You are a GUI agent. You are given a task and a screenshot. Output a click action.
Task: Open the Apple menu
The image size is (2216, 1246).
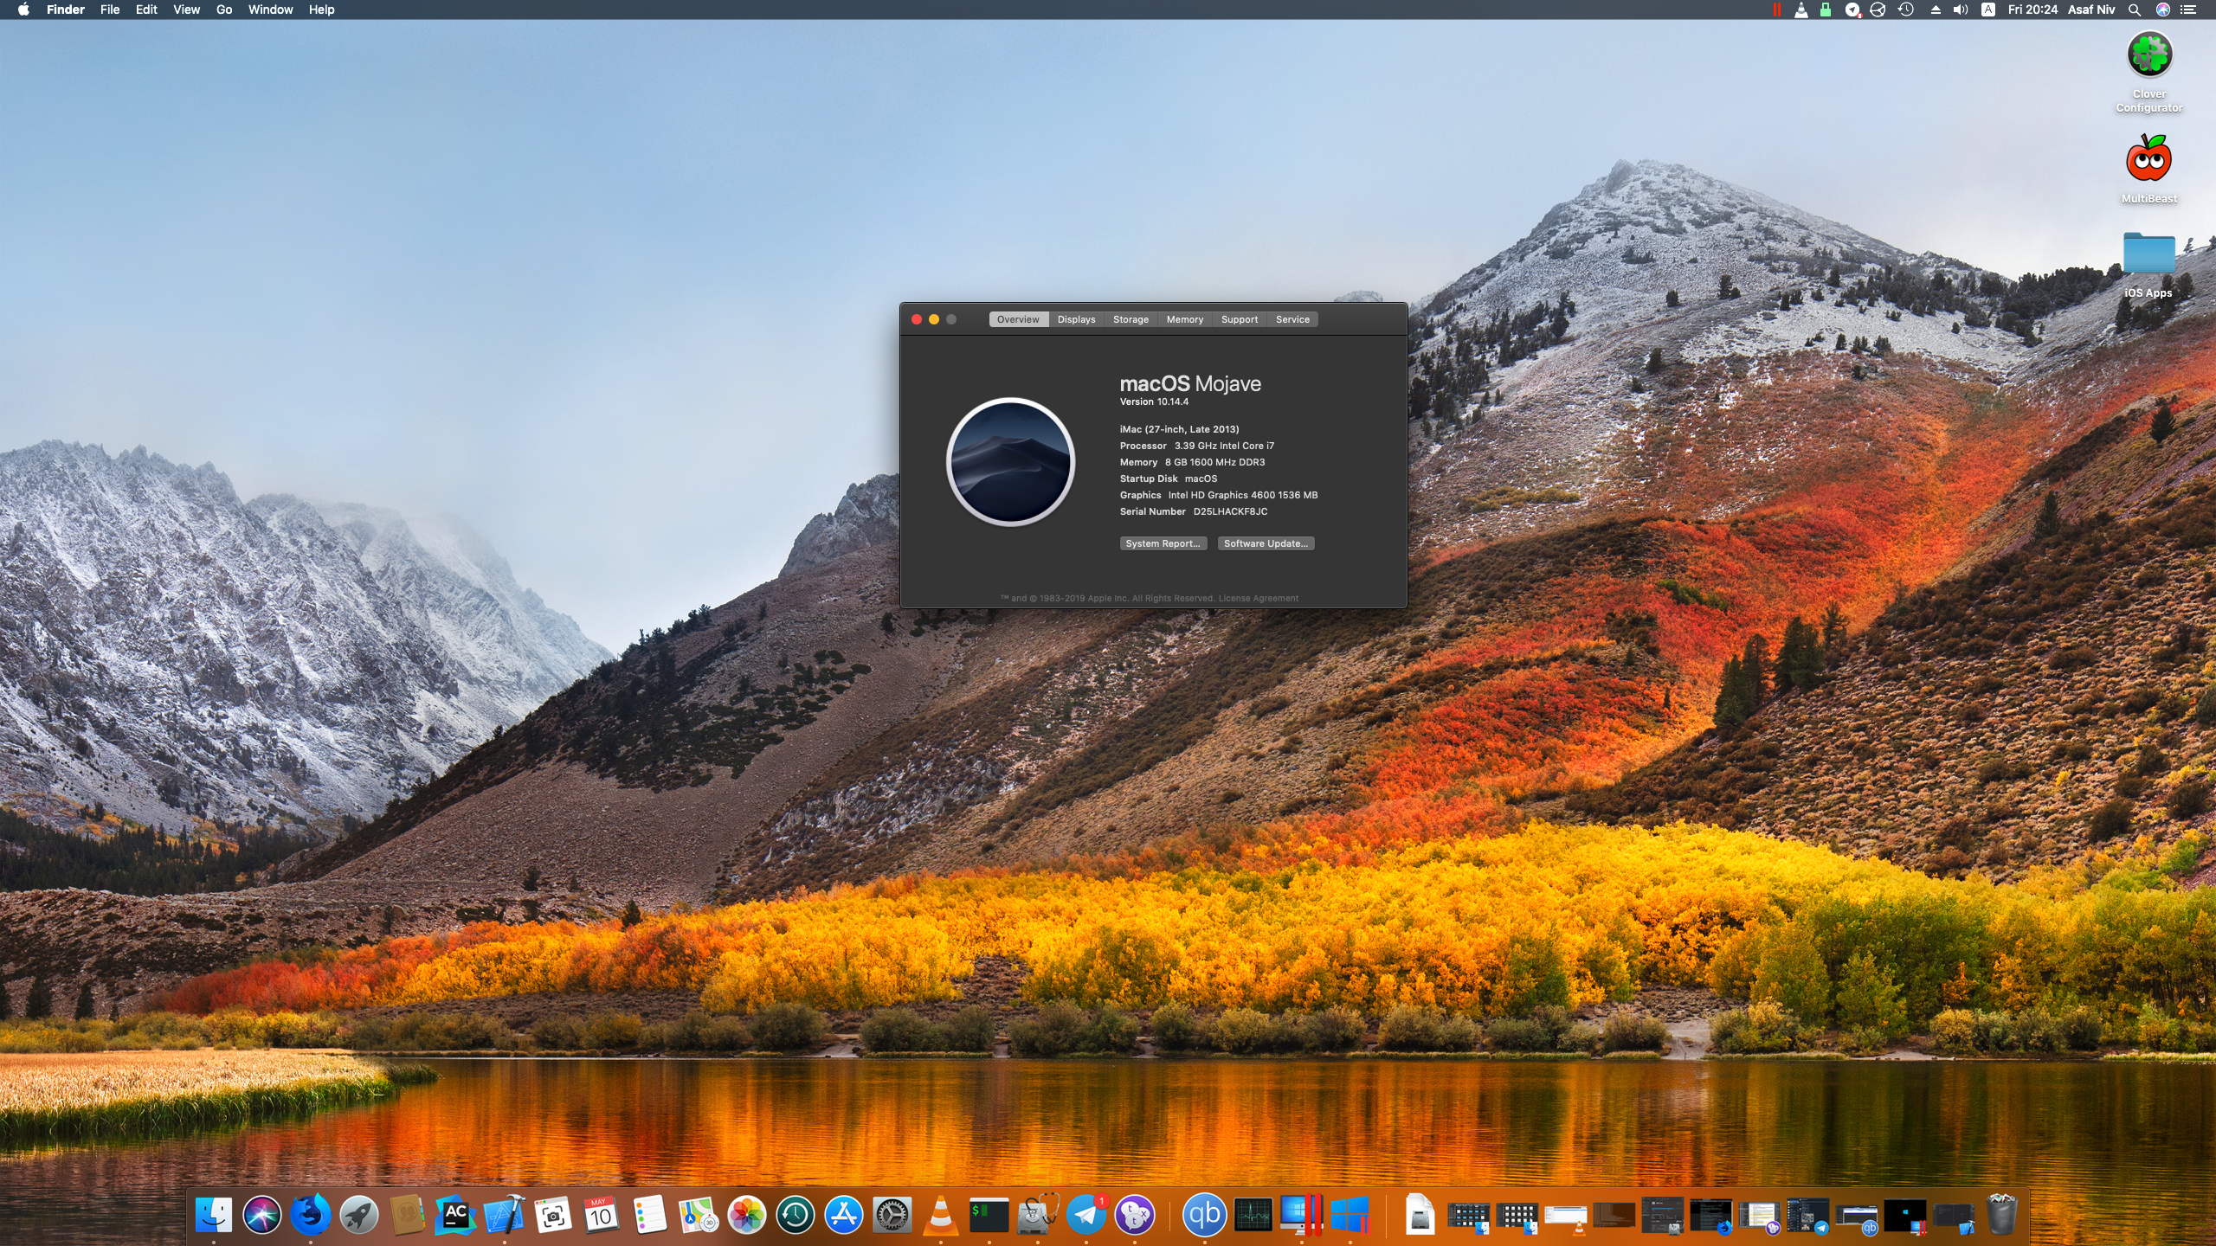click(23, 10)
